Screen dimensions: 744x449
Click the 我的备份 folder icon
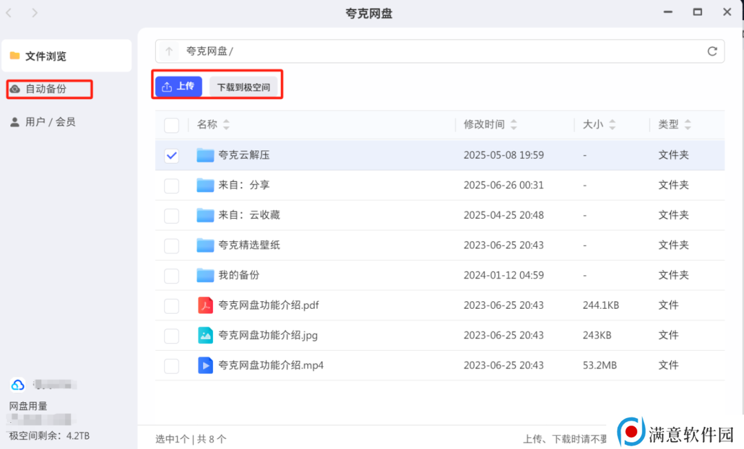205,275
